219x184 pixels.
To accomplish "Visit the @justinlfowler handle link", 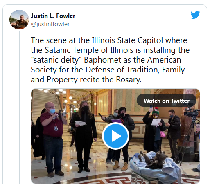I will (50, 24).
